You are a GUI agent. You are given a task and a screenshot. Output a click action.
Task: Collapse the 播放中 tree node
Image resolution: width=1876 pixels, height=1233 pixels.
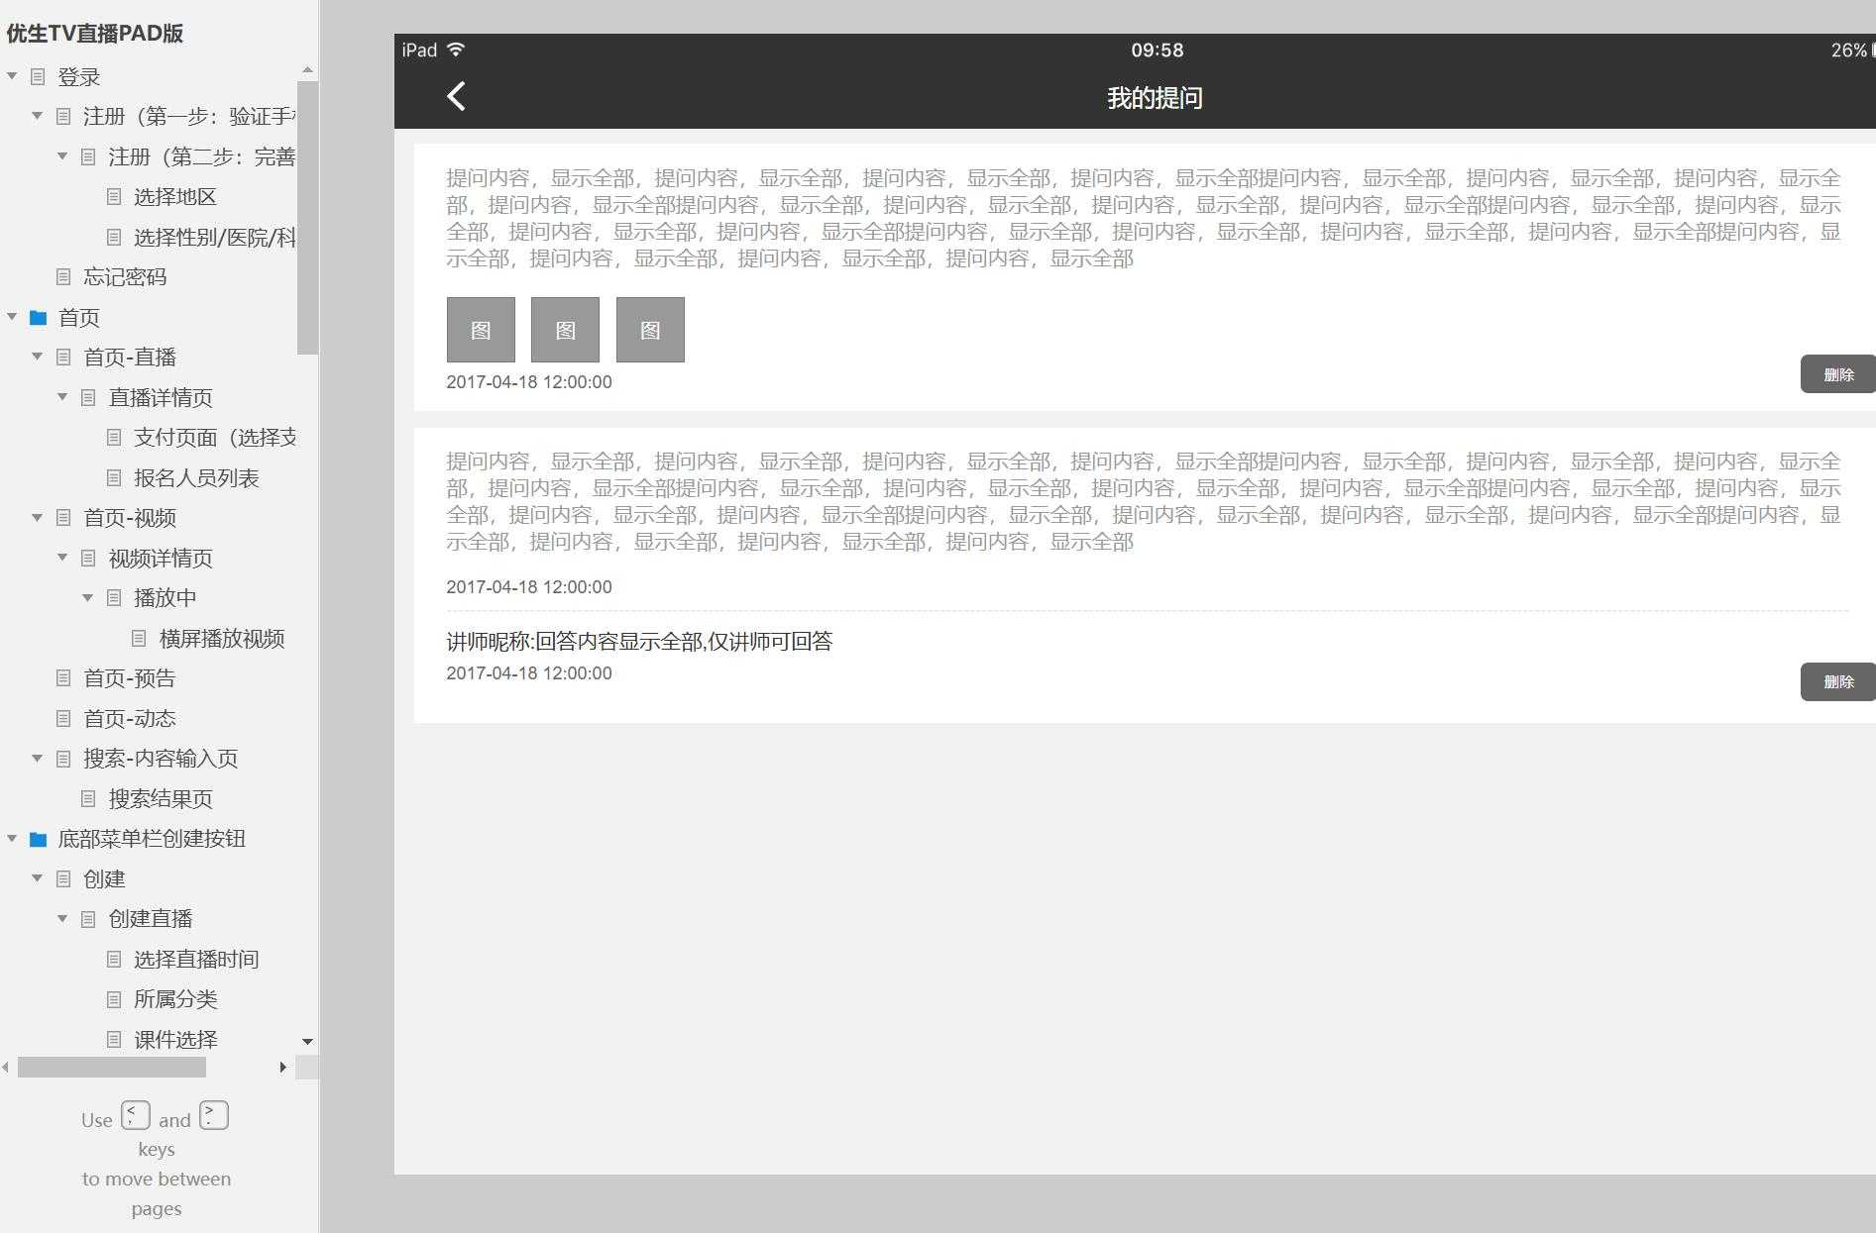pos(87,597)
